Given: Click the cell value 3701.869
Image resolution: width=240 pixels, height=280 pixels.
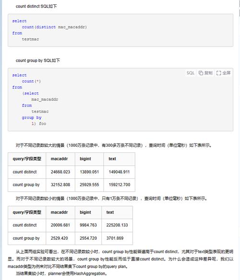Looking at the screenshot, I should click(115, 238).
